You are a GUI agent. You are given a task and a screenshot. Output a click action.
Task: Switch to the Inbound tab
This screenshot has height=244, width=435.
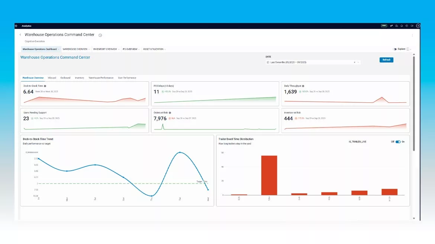tap(52, 78)
